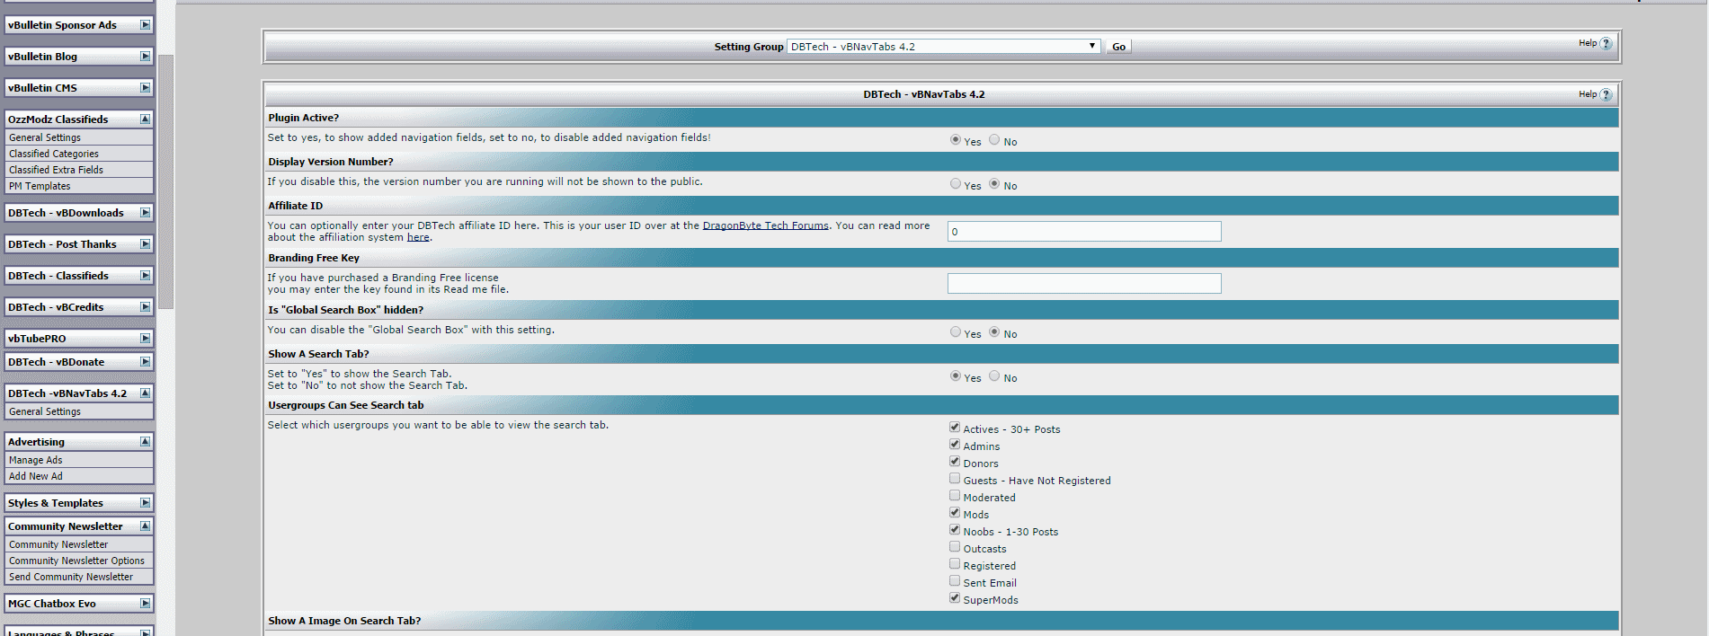Open help icon in DBTech - vBNavTabs 4.2 header
Viewport: 1709px width, 636px height.
[x=1606, y=94]
